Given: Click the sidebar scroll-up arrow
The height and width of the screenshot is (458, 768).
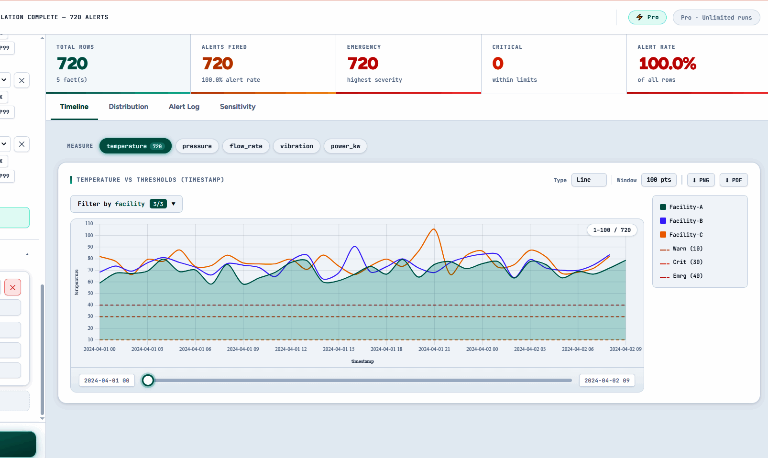Looking at the screenshot, I should pyautogui.click(x=43, y=38).
